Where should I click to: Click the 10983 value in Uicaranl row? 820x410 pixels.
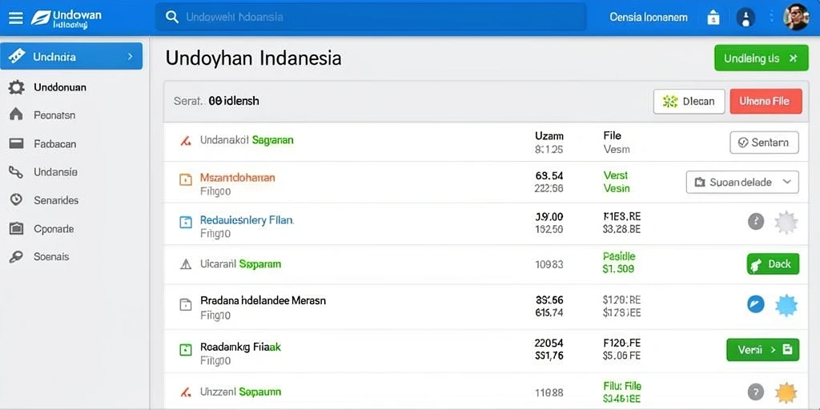[549, 264]
